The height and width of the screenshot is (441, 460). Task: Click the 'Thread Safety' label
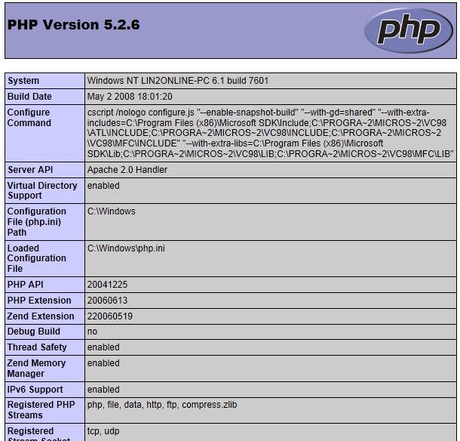pos(37,347)
